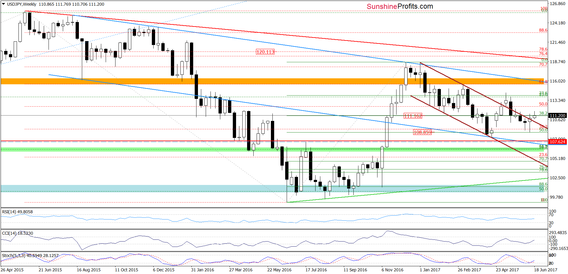Click the 27 Mar 2016 date label
The image size is (568, 274).
pyautogui.click(x=241, y=270)
